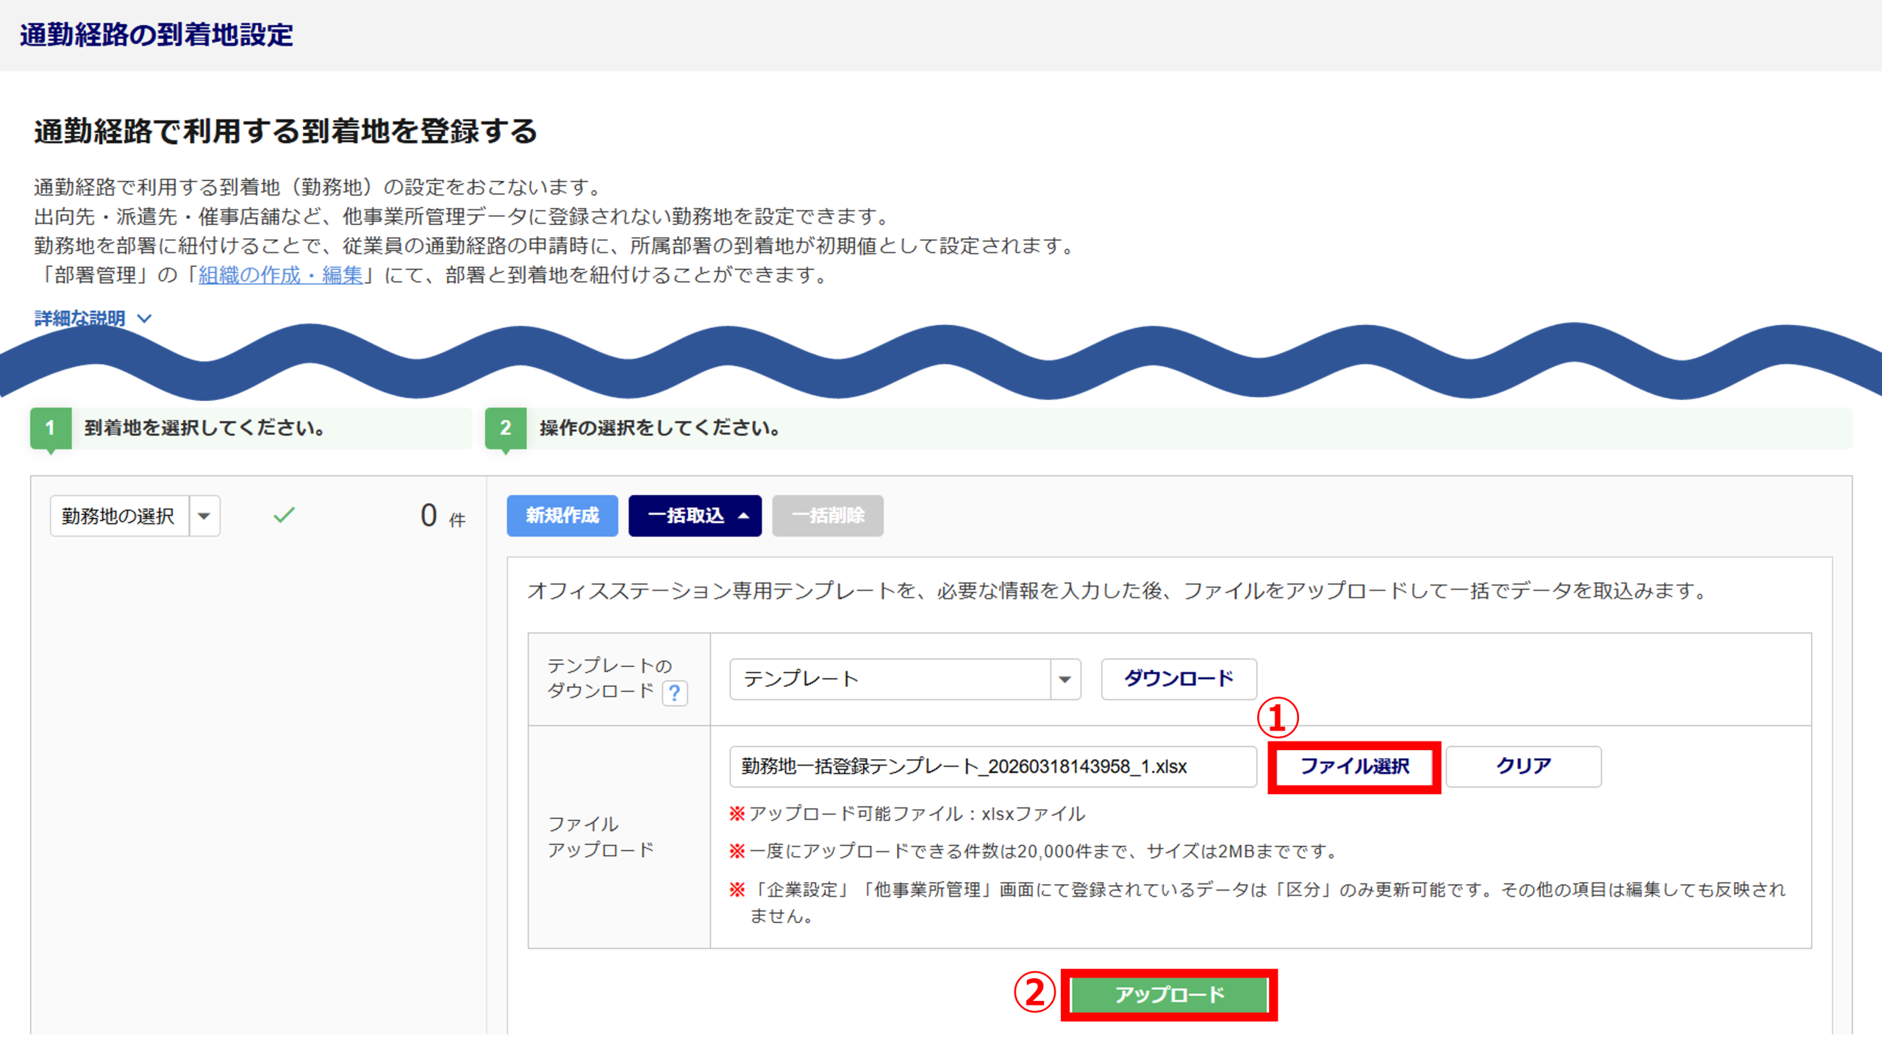The height and width of the screenshot is (1054, 1882).
Task: Click the selected file name field
Action: click(992, 766)
